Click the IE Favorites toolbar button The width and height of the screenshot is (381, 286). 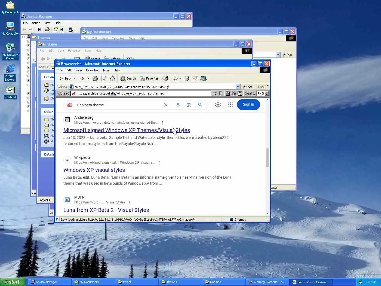point(149,78)
